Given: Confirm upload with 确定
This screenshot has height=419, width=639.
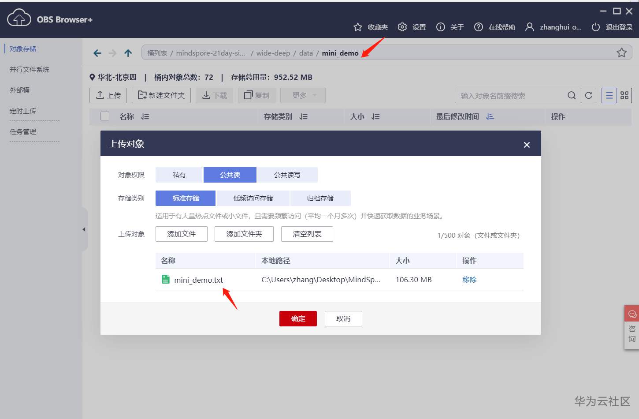Looking at the screenshot, I should (x=298, y=318).
